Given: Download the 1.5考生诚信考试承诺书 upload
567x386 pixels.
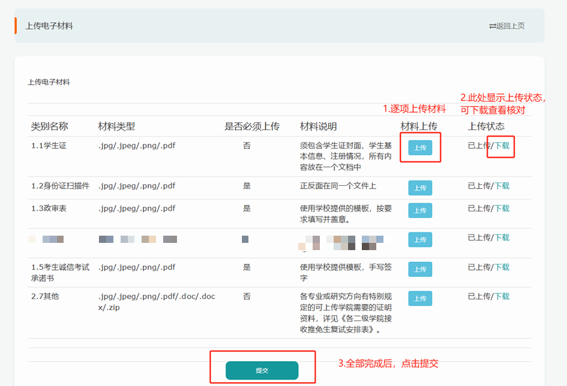Looking at the screenshot, I should point(501,267).
